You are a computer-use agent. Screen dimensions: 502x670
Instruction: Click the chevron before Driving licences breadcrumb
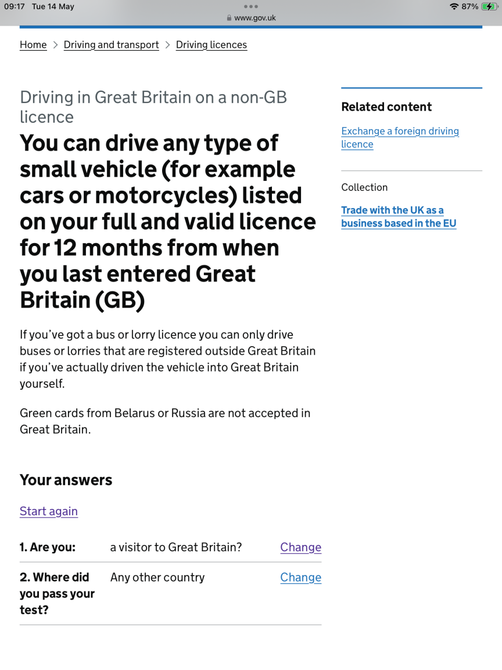[167, 45]
